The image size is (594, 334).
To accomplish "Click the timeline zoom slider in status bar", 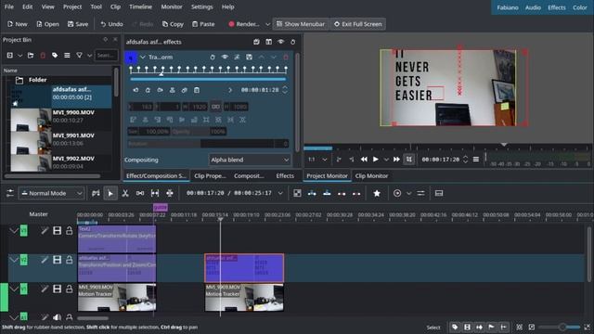I will pos(560,327).
